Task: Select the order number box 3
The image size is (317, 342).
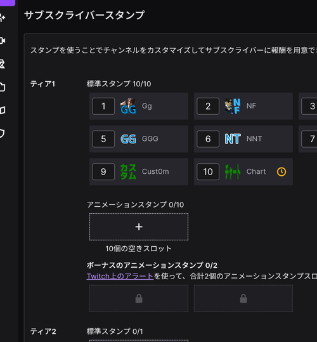Action: tap(309, 106)
